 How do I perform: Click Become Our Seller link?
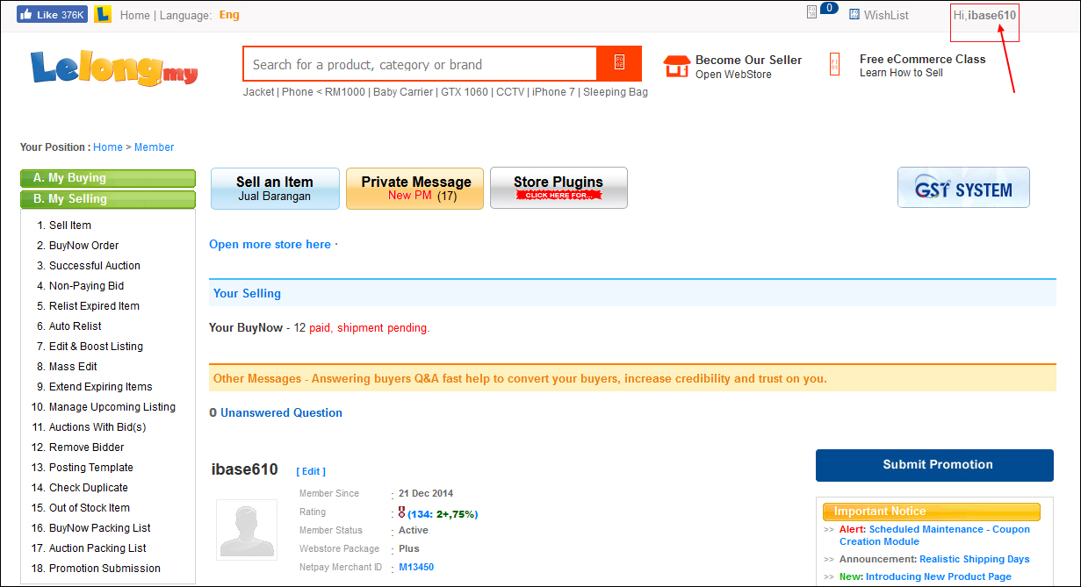[748, 60]
